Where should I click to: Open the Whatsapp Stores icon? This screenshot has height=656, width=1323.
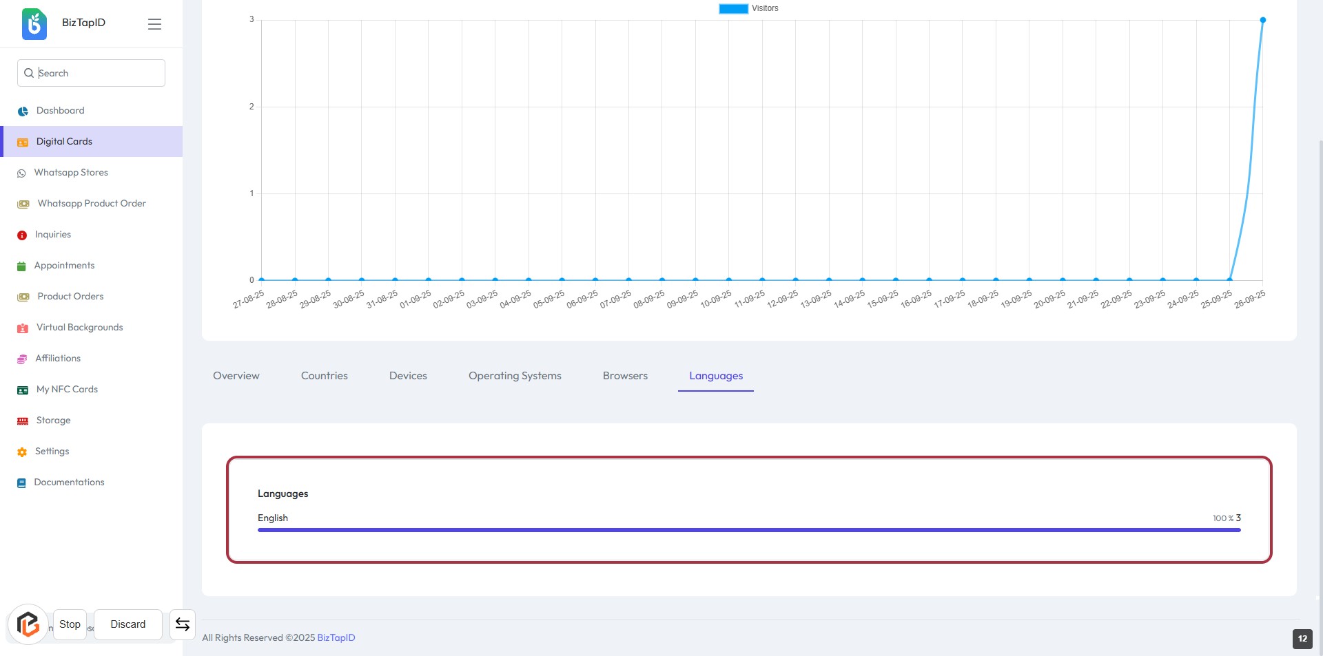click(21, 173)
